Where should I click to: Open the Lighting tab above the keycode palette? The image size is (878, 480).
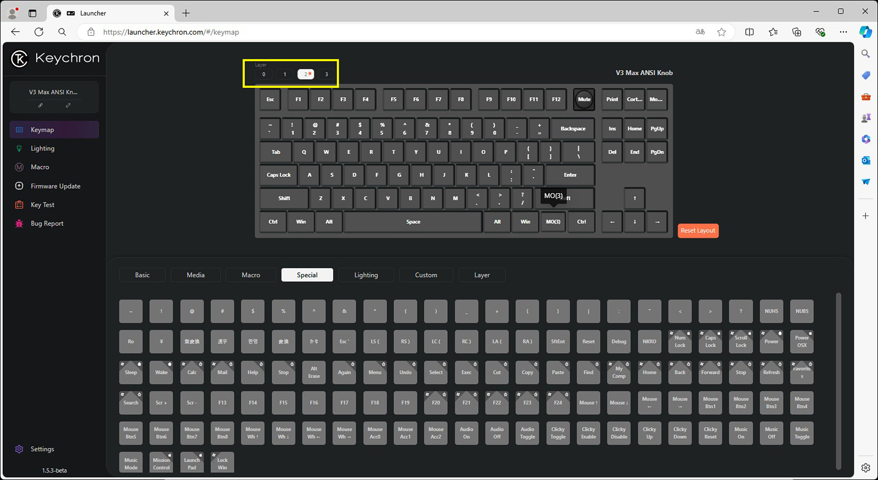click(x=366, y=275)
